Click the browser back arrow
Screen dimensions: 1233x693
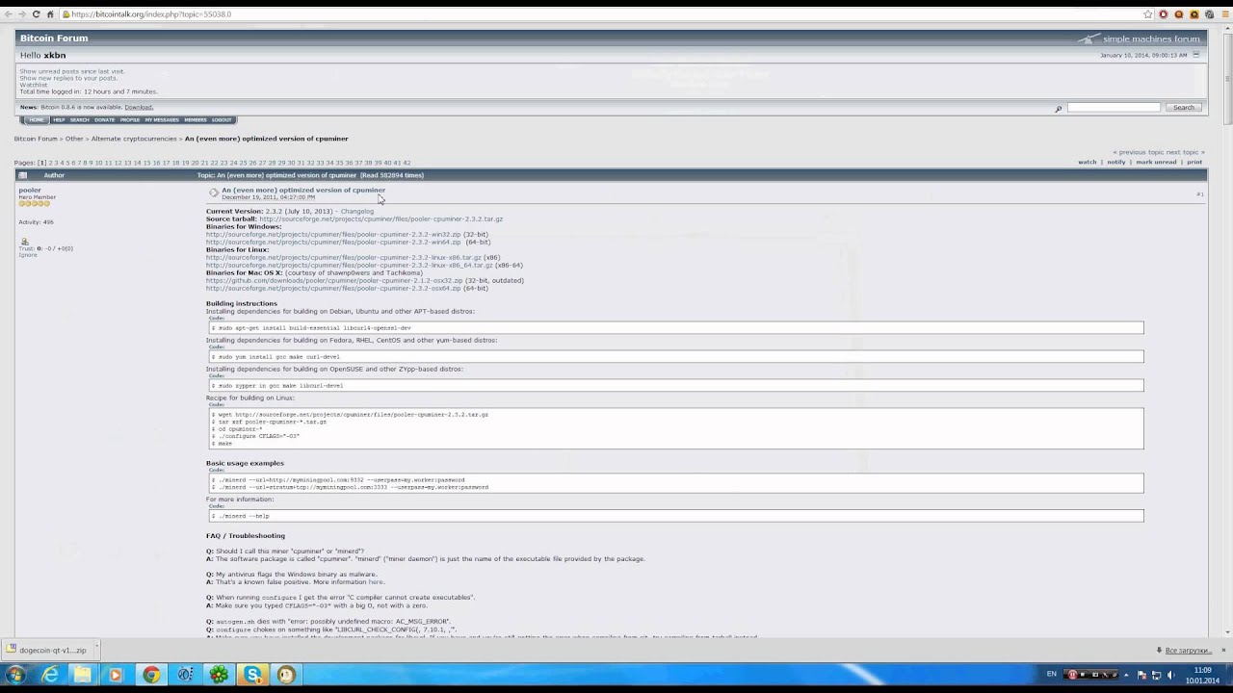[8, 14]
